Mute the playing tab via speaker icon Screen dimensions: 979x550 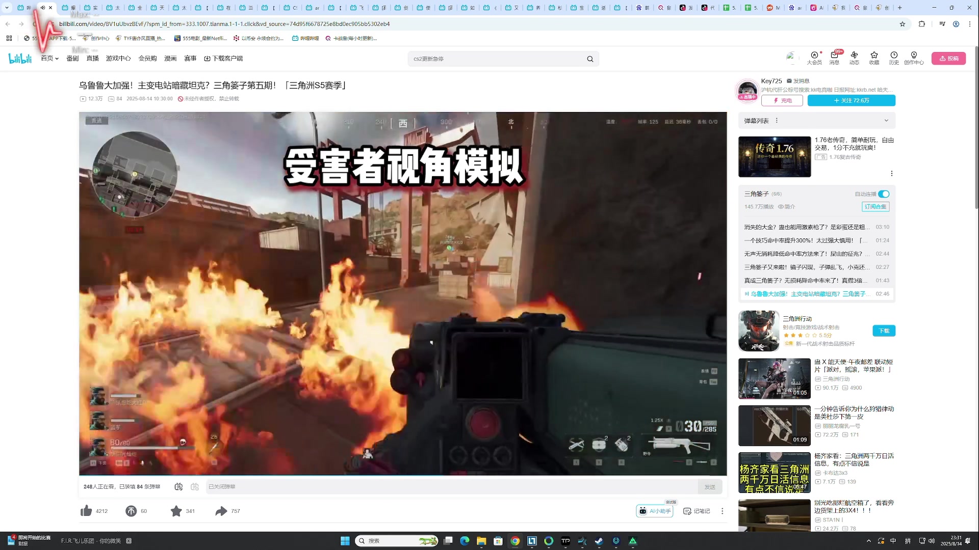coord(43,8)
